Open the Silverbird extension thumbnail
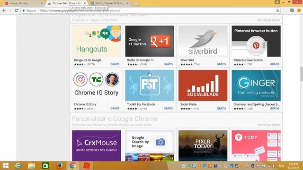Viewport: 303px width, 170px height. [203, 41]
